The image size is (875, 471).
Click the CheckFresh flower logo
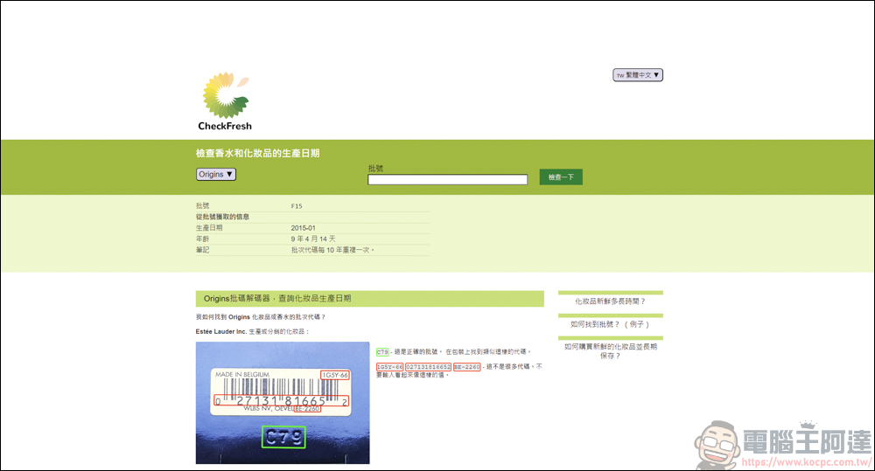[x=225, y=94]
